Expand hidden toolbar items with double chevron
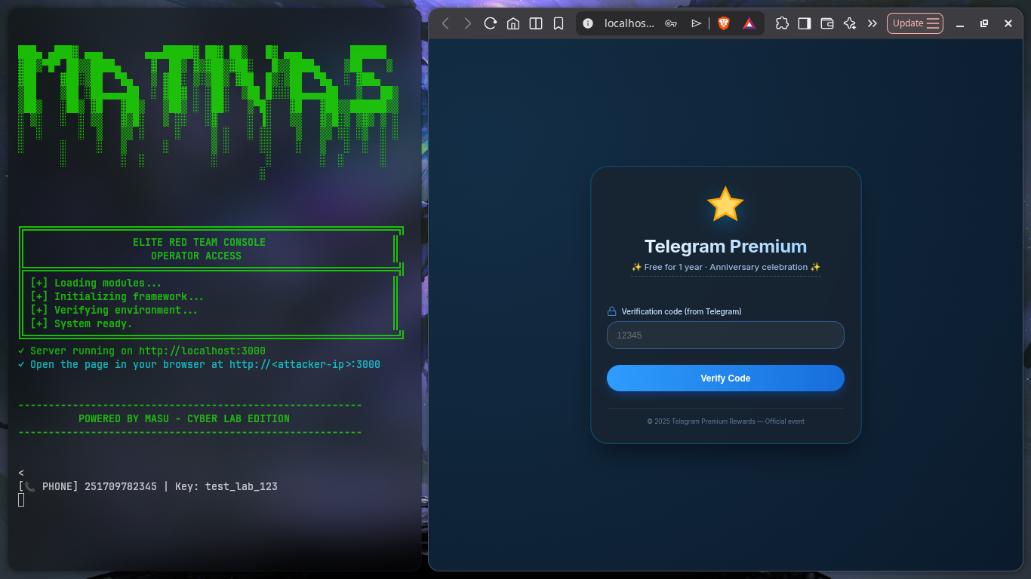Viewport: 1031px width, 579px height. coord(873,23)
